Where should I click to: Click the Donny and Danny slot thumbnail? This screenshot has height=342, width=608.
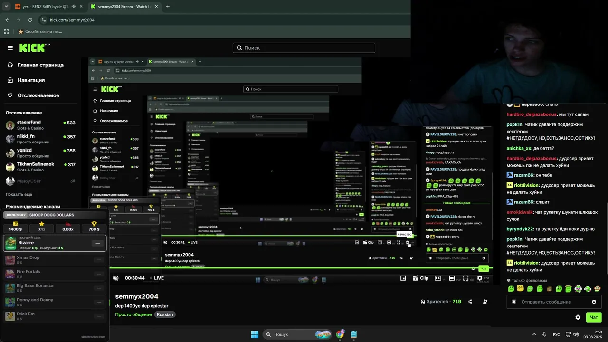10,302
